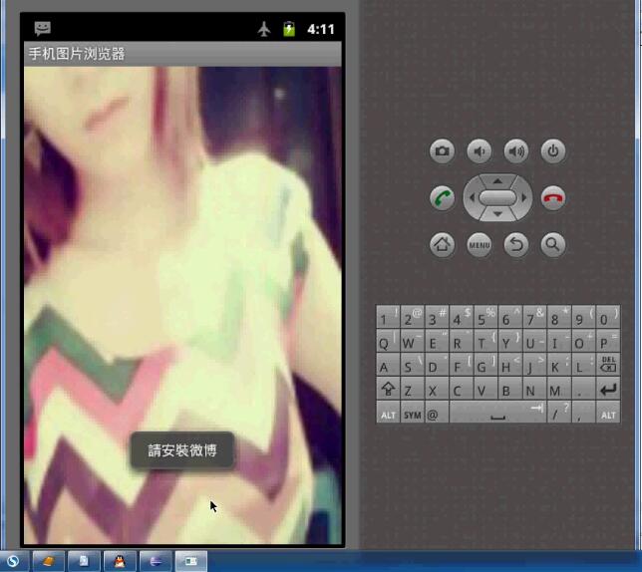Click the left ALT key
This screenshot has width=642, height=572.
coord(388,412)
